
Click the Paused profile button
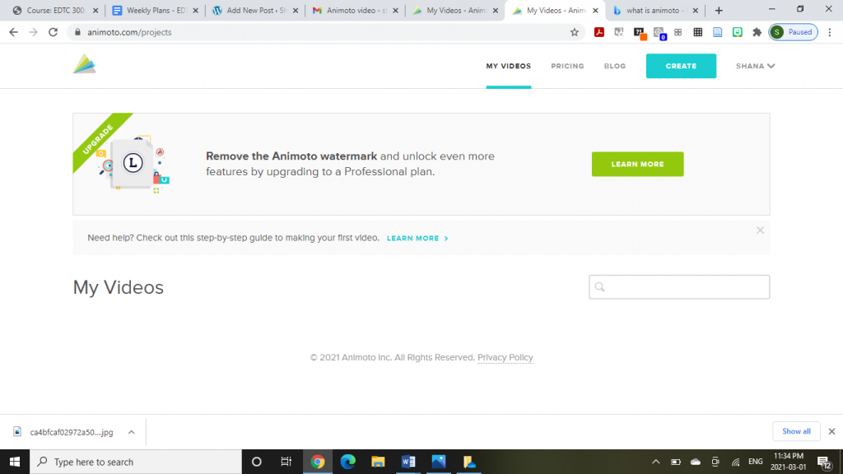[x=793, y=32]
